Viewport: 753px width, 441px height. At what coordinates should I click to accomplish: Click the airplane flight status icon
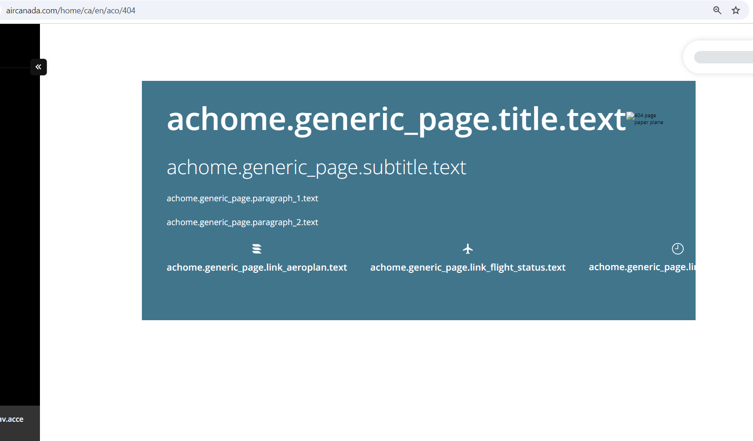coord(467,249)
